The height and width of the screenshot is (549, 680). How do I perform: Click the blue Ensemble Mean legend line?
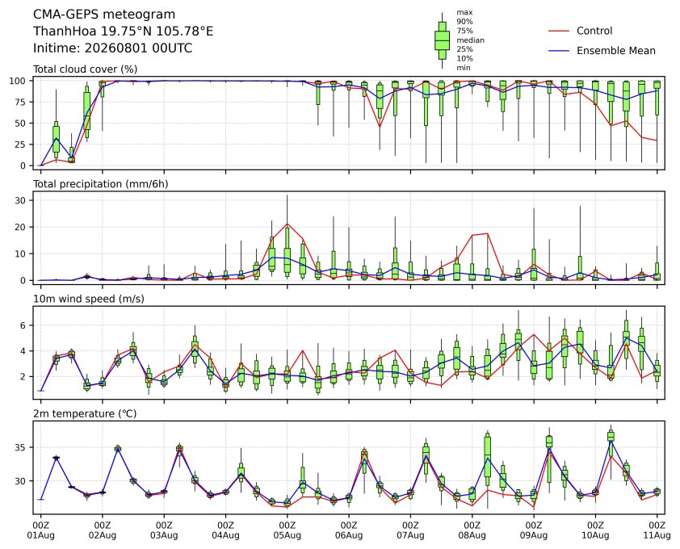[559, 51]
